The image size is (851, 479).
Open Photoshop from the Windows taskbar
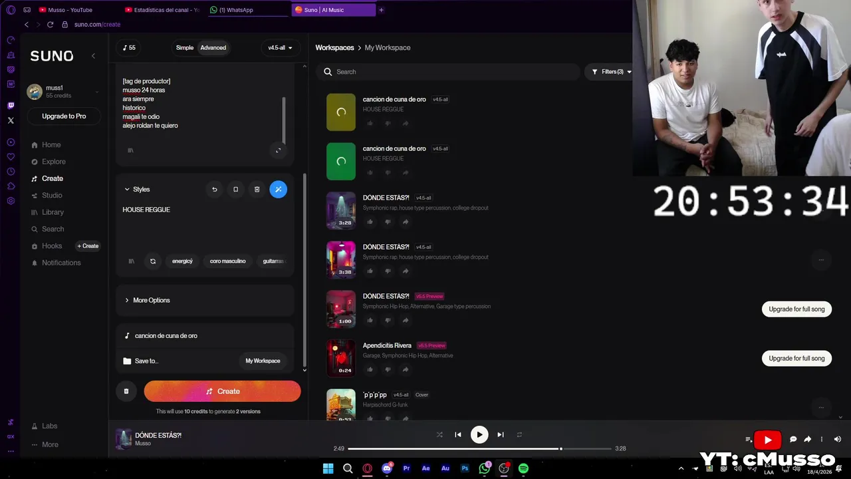tap(465, 468)
